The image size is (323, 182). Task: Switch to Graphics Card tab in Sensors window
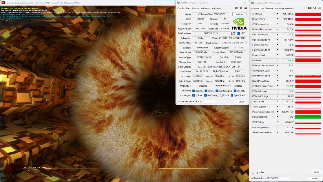tap(258, 9)
